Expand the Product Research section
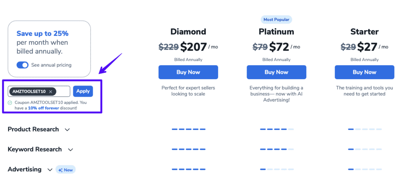 (67, 129)
